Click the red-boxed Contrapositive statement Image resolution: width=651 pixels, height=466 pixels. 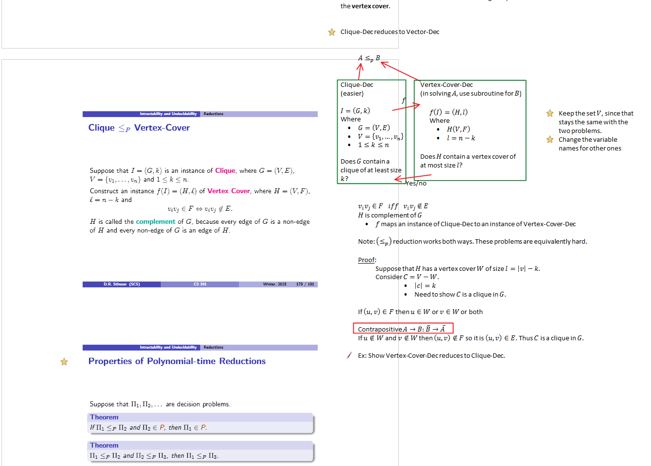pyautogui.click(x=402, y=329)
